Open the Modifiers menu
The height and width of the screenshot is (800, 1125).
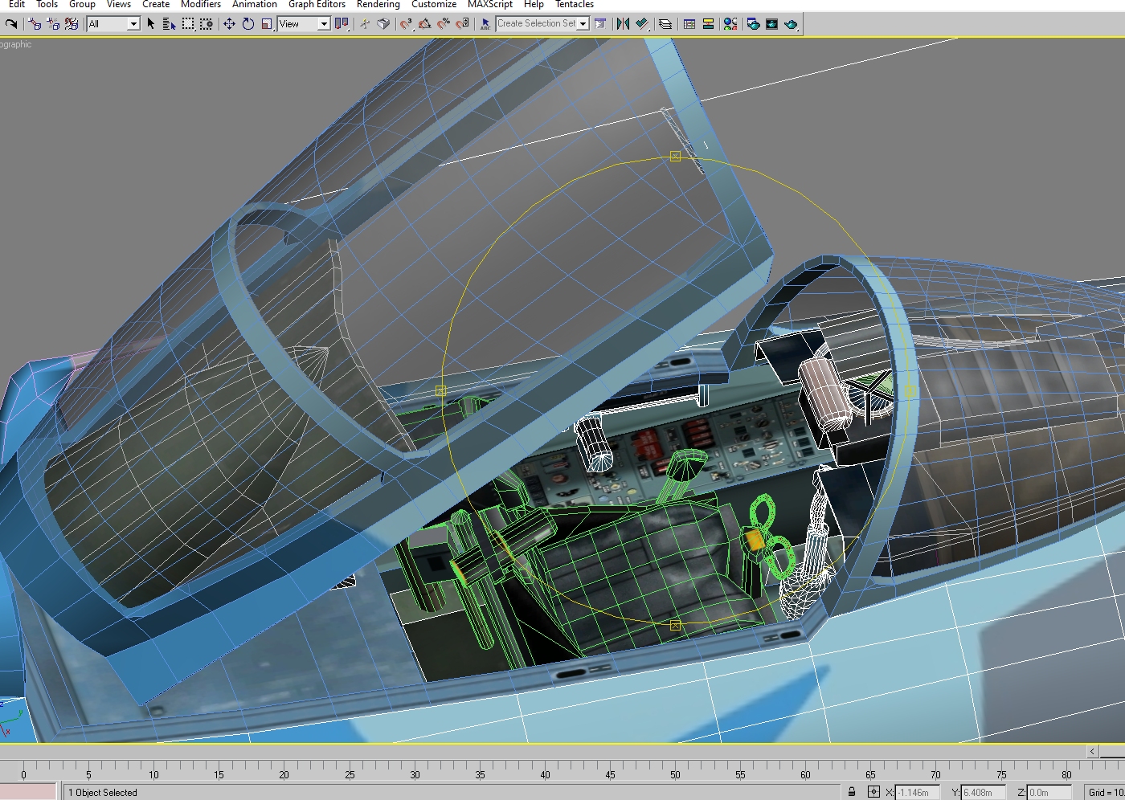[201, 4]
